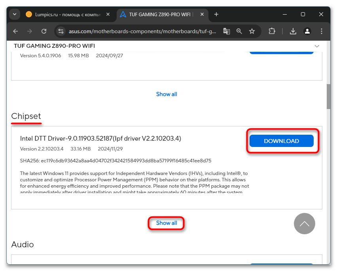The height and width of the screenshot is (271, 337).
Task: Click the page vertical scrollbar thumb
Action: 328,96
